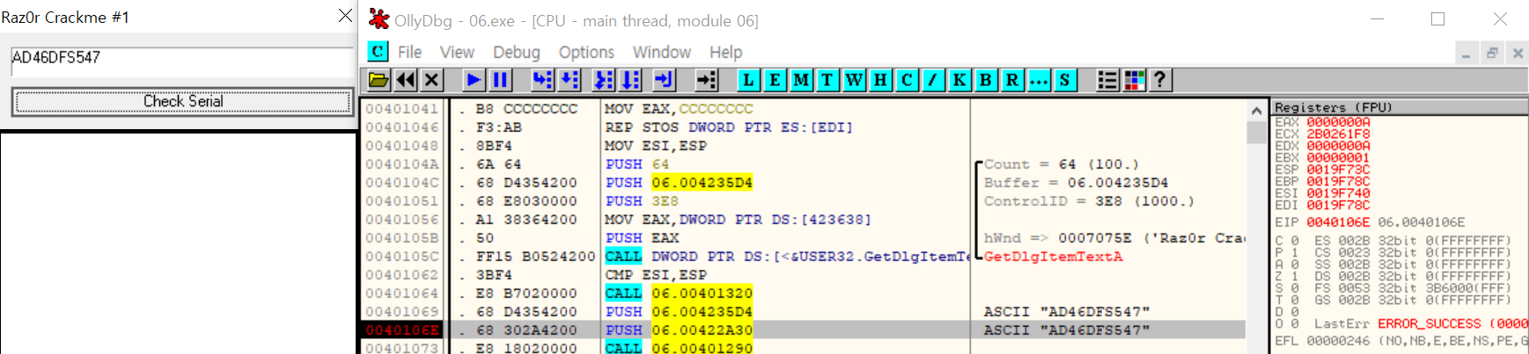This screenshot has height=354, width=1529.
Task: Open the Window menu
Action: pos(661,53)
